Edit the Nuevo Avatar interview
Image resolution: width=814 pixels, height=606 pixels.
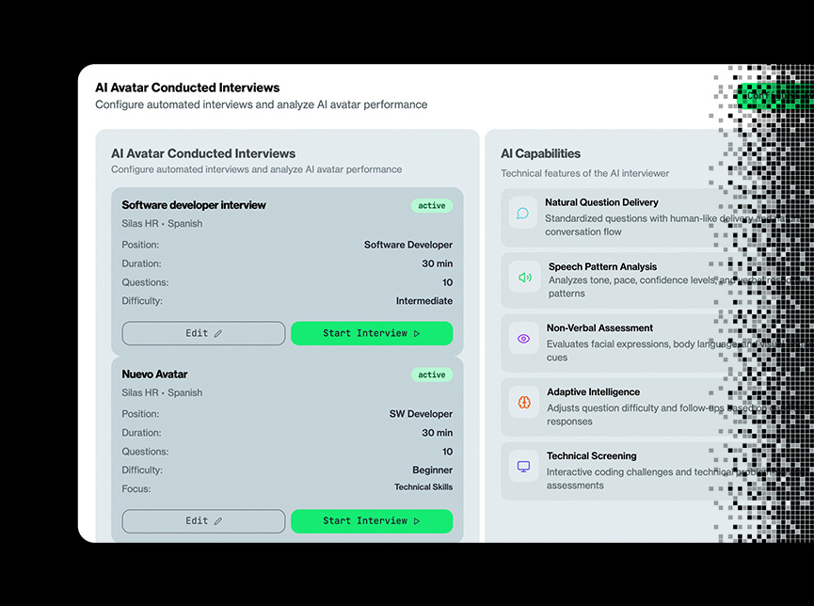coord(203,521)
